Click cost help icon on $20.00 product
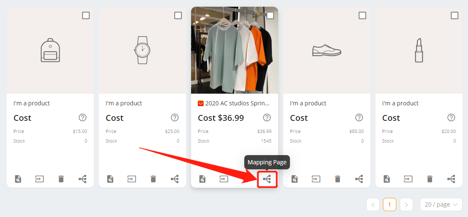 pyautogui.click(x=451, y=117)
